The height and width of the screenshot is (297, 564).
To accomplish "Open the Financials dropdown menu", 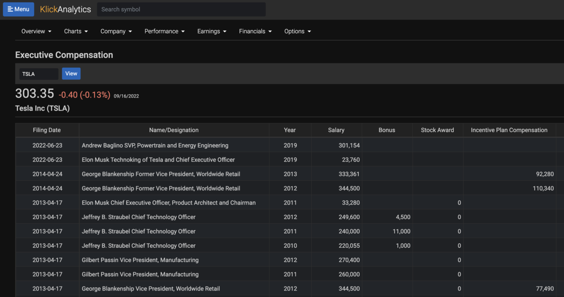I will (255, 31).
